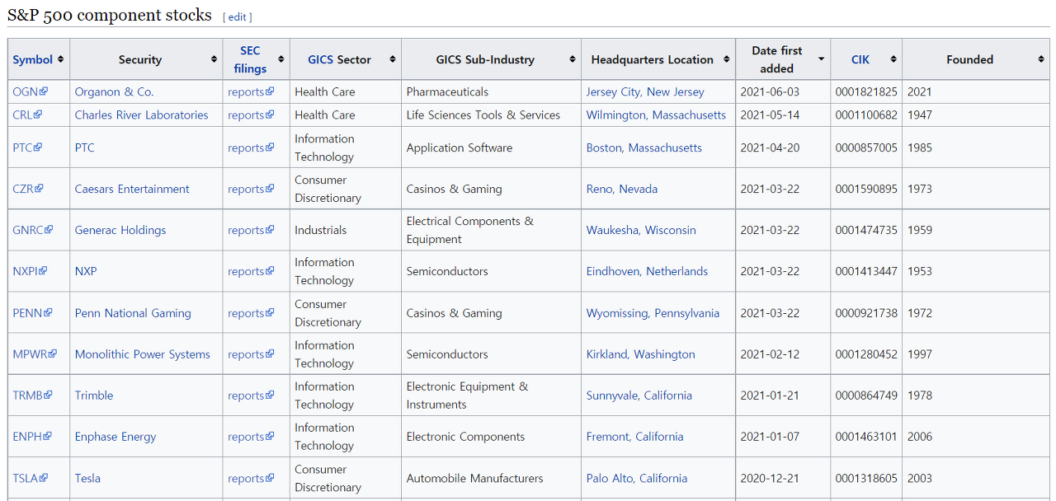Image resolution: width=1056 pixels, height=501 pixels.
Task: Open Sunnyvale, California location link
Action: pyautogui.click(x=639, y=396)
